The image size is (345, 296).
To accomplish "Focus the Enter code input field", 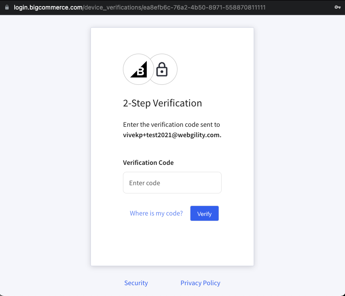I will tap(172, 183).
